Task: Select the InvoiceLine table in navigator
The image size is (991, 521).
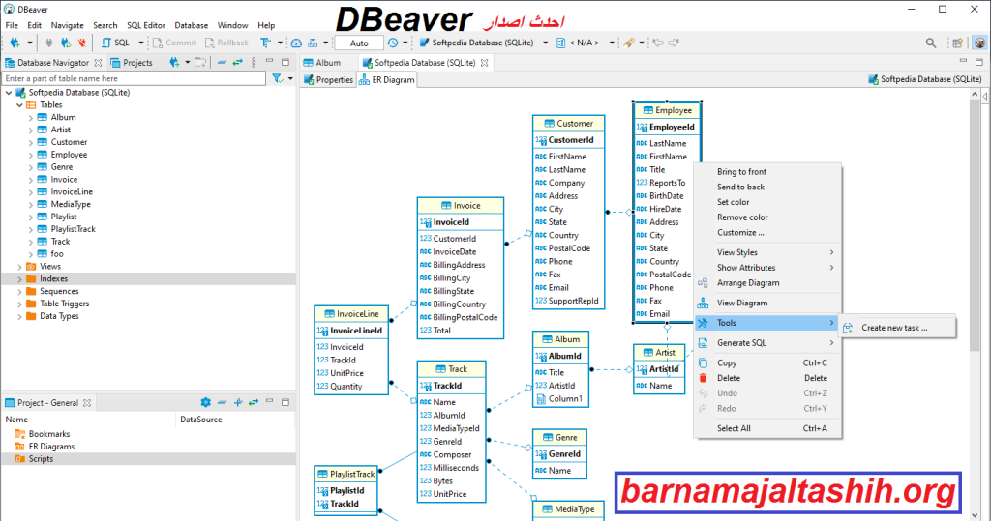Action: click(x=72, y=192)
